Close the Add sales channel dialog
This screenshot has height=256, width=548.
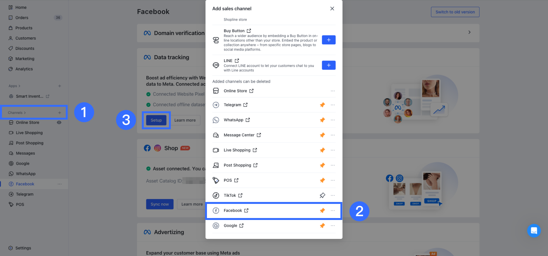[332, 9]
